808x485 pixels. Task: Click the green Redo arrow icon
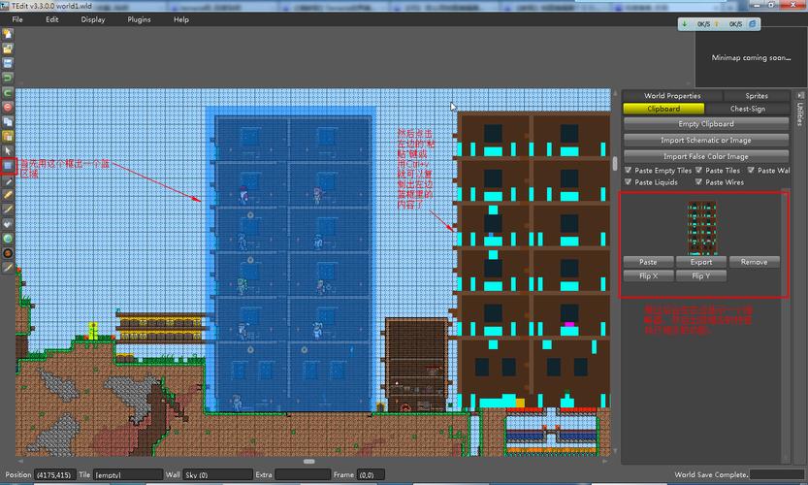[8, 93]
